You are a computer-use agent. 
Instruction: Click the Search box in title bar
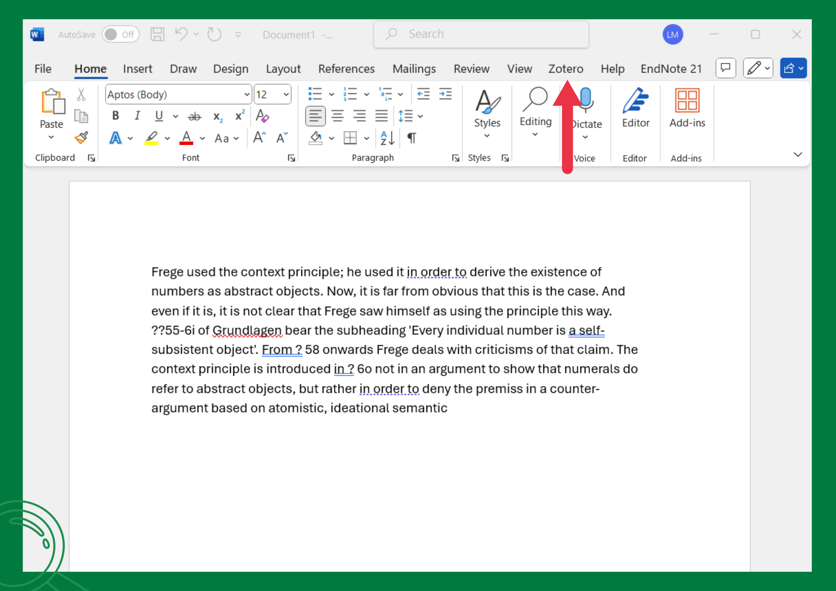pyautogui.click(x=481, y=34)
